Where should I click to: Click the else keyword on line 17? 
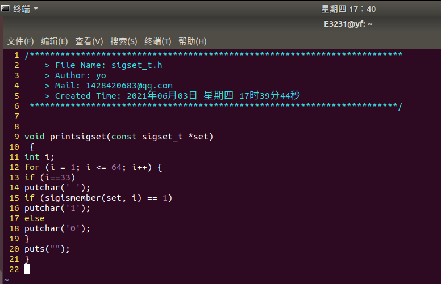click(x=35, y=218)
